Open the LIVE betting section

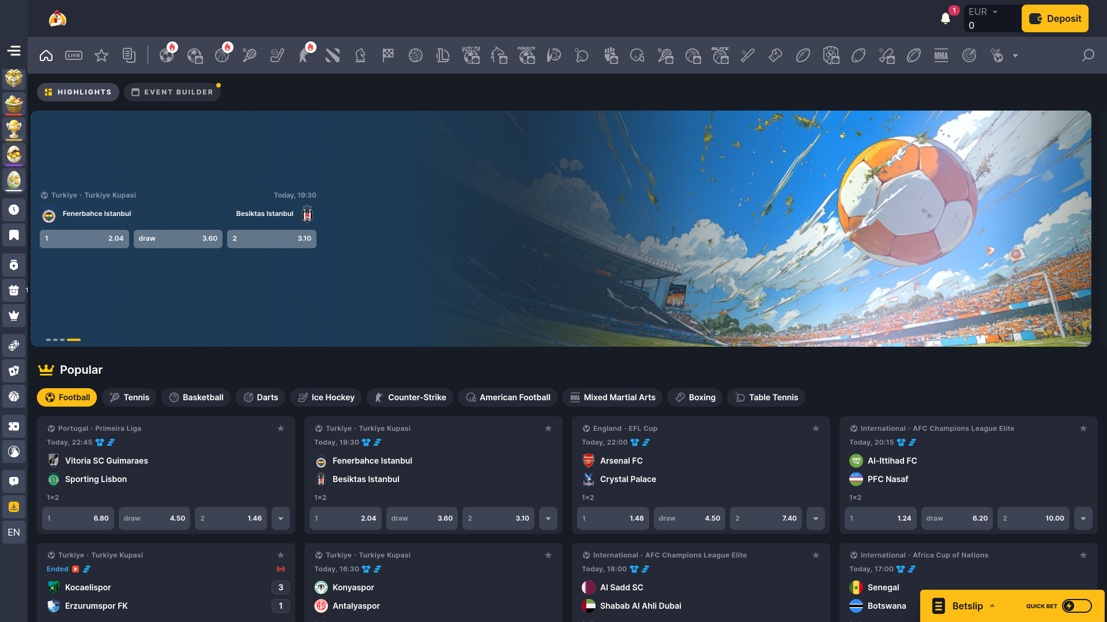(74, 55)
